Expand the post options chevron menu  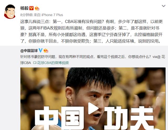click(164, 6)
